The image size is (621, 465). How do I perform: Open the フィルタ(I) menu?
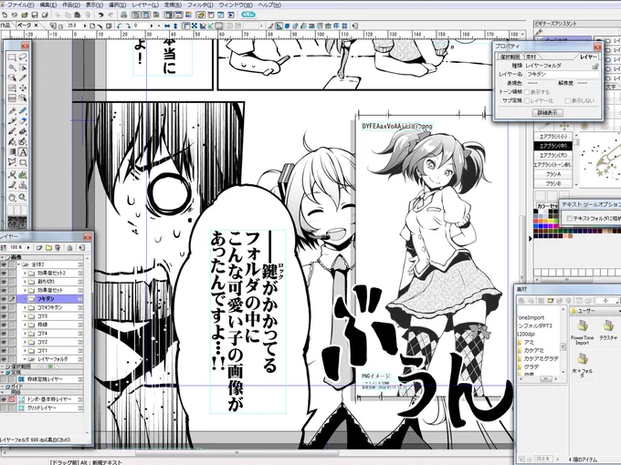[200, 5]
